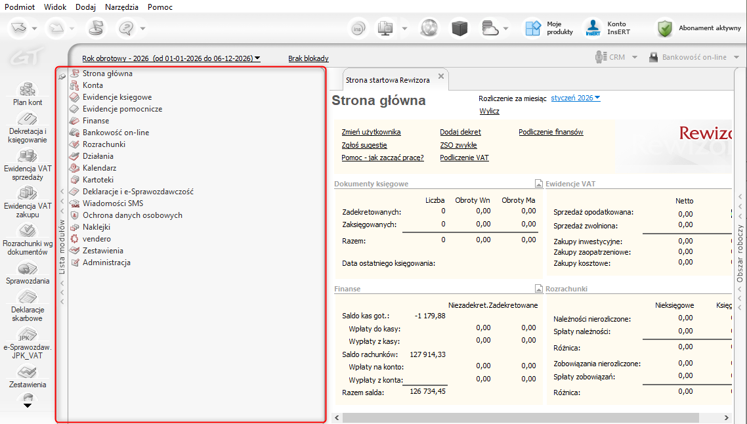747x424 pixels.
Task: Open dropdown arrow beside cloud icon
Action: pyautogui.click(x=506, y=29)
